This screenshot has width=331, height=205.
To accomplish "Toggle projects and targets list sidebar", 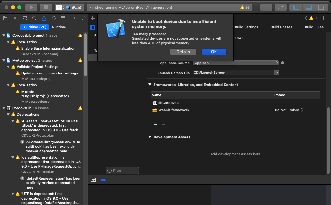I will 93,27.
